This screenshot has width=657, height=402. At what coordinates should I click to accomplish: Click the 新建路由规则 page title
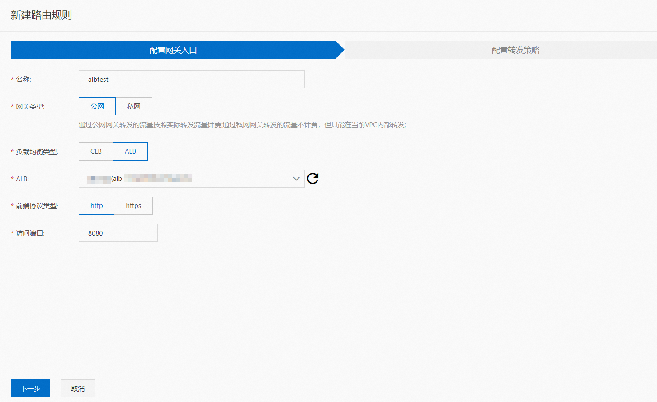tap(41, 15)
